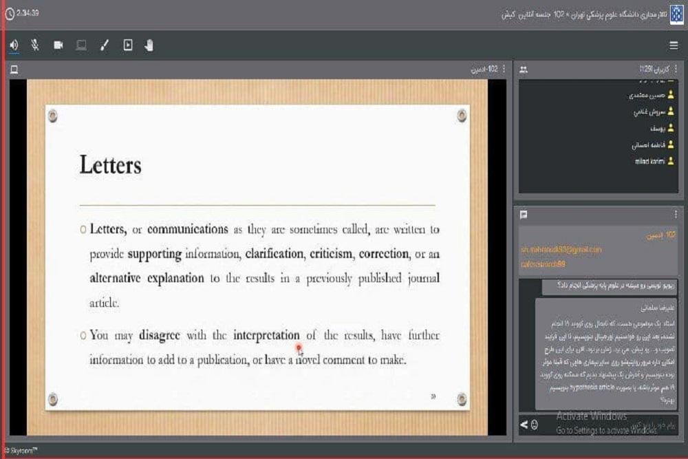Raise your hand in the session
This screenshot has height=459, width=688.
(149, 45)
